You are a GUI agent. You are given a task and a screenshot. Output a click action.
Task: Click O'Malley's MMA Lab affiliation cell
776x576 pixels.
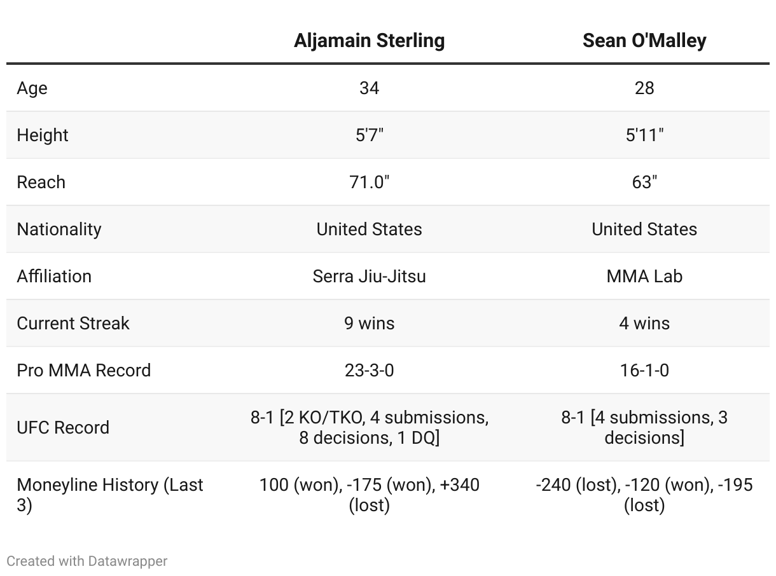644,276
